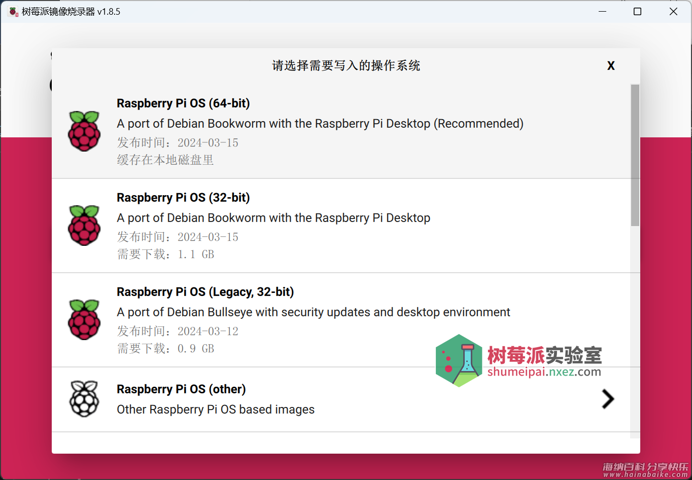This screenshot has height=480, width=692.
Task: Maximize the 树莓派镜像烧录器 window
Action: coord(638,12)
